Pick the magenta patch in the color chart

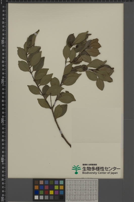coord(57,192)
